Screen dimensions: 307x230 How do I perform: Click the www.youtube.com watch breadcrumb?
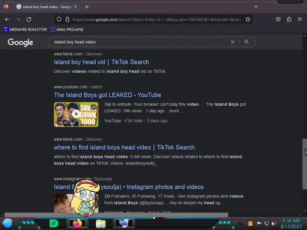(x=78, y=87)
